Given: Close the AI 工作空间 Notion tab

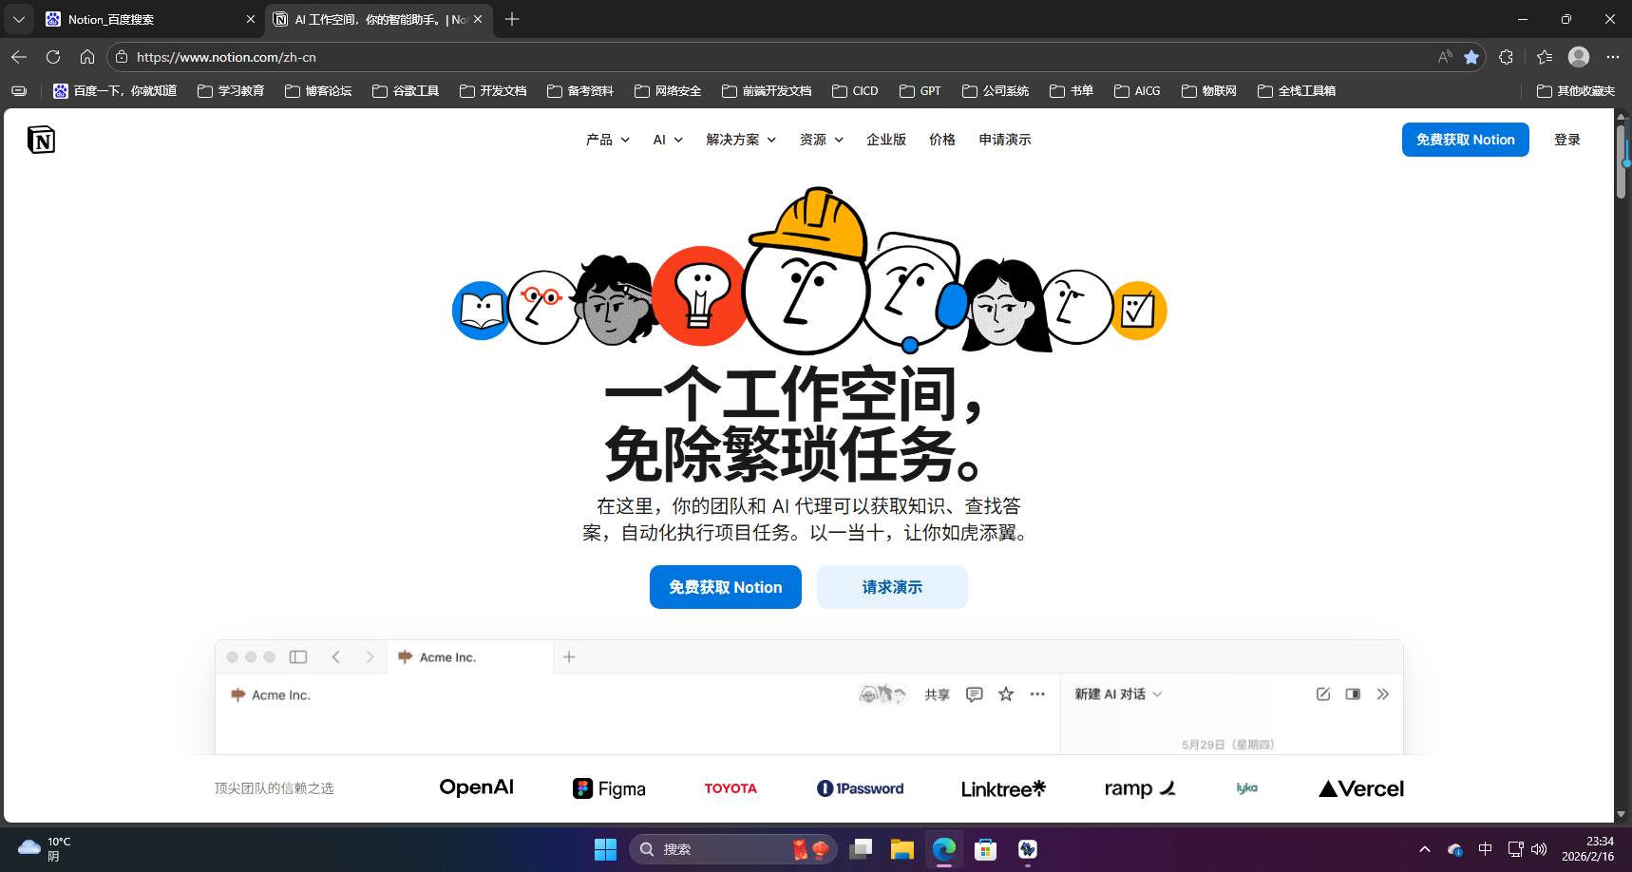Looking at the screenshot, I should [478, 19].
